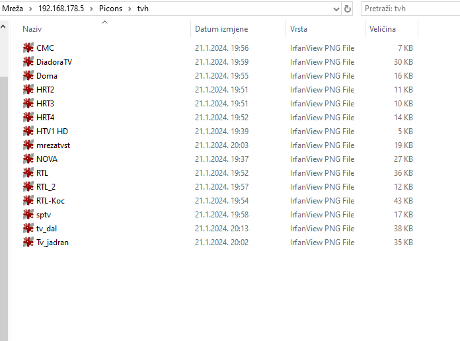Click the date 21.1.2024. 20:03
Image resolution: width=460 pixels, height=341 pixels.
221,145
